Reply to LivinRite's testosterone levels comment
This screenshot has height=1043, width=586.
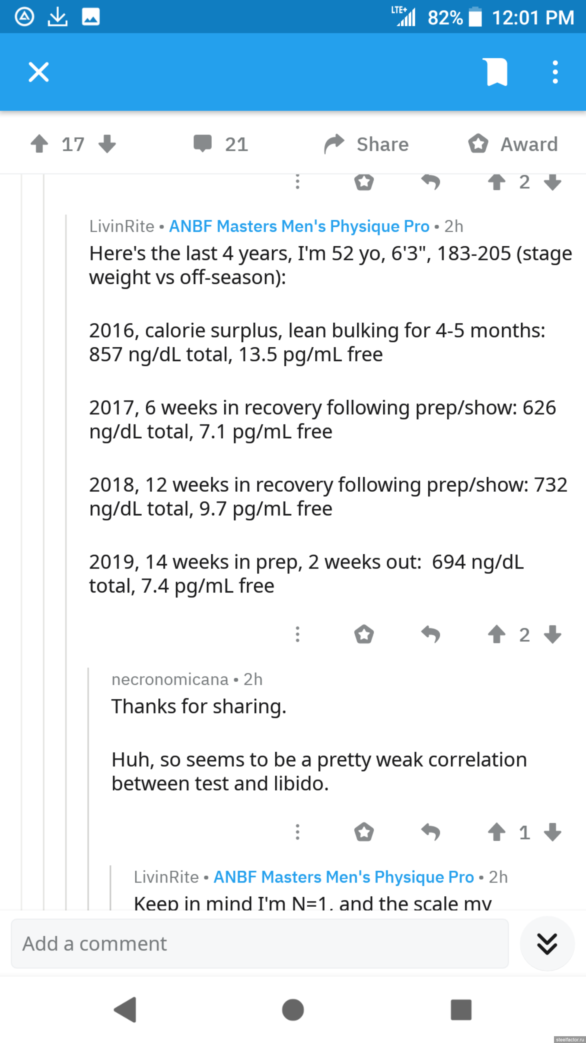pyautogui.click(x=431, y=634)
